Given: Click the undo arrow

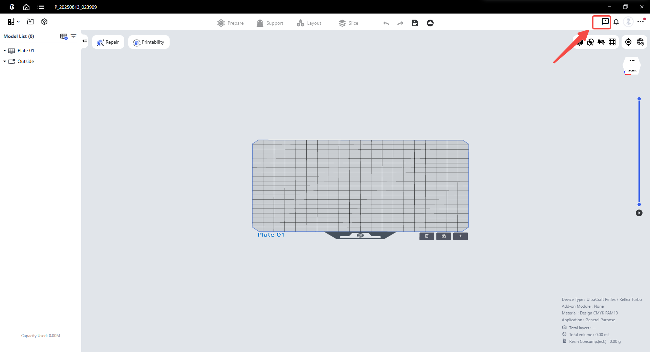Looking at the screenshot, I should pos(386,23).
